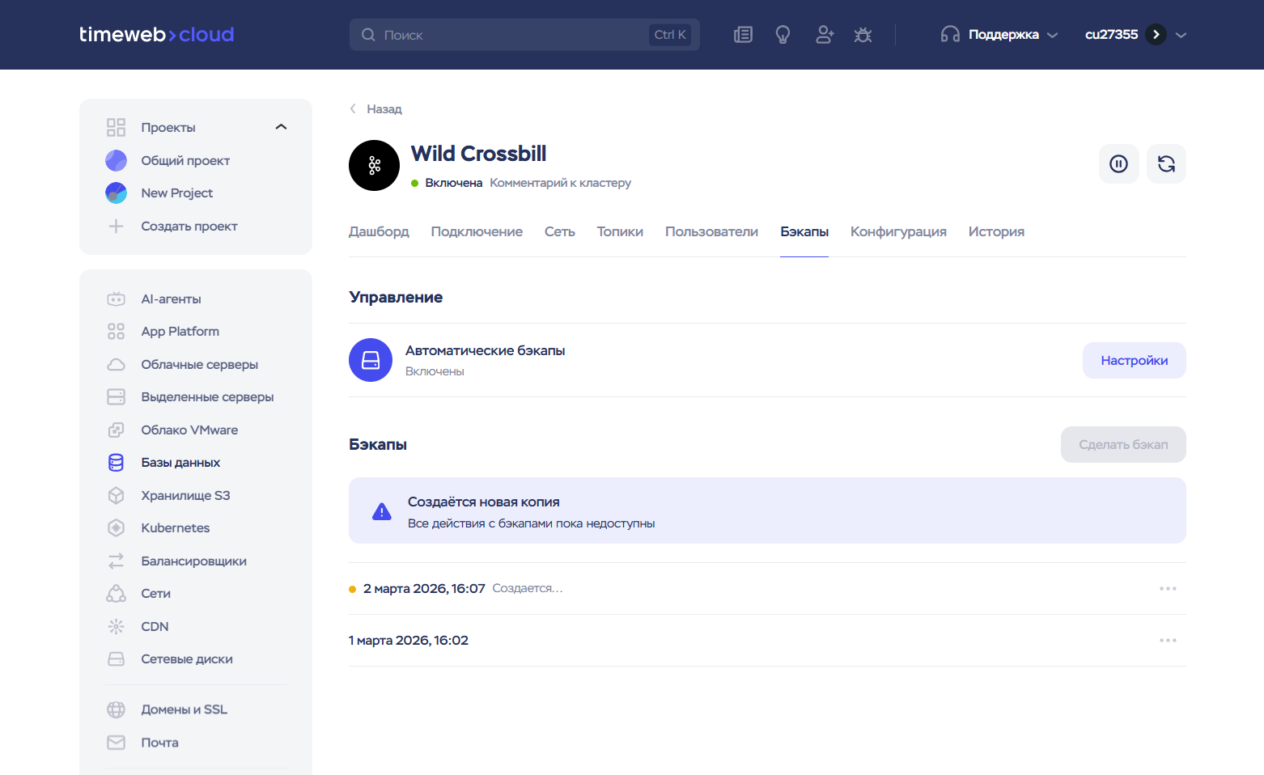Image resolution: width=1264 pixels, height=775 pixels.
Task: Open S3 storage section in sidebar
Action: click(185, 496)
